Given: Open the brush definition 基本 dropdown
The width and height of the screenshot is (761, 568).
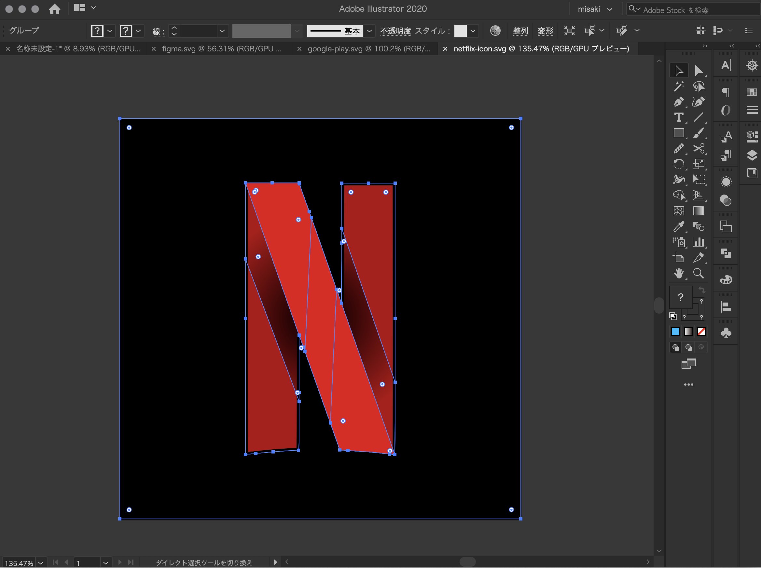Looking at the screenshot, I should coord(369,31).
